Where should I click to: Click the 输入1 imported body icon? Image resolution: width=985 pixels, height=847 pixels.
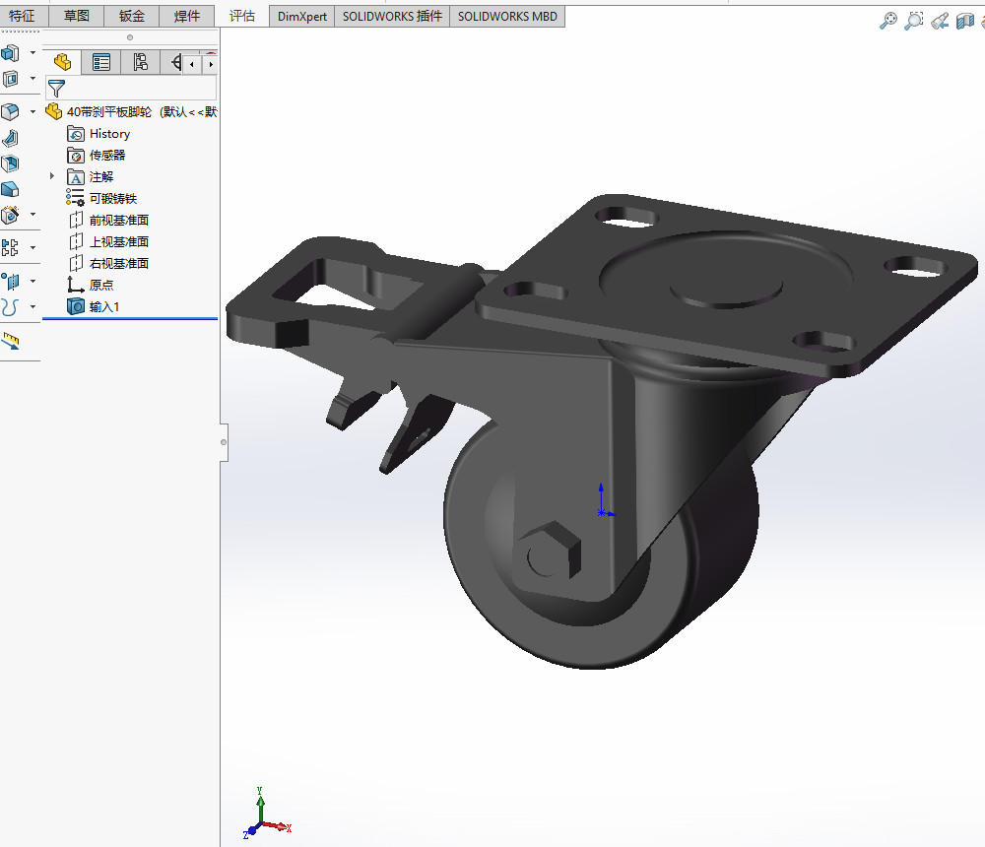pos(76,306)
